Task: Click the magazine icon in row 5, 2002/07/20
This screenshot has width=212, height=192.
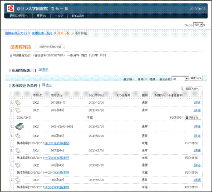Action: tap(18, 151)
